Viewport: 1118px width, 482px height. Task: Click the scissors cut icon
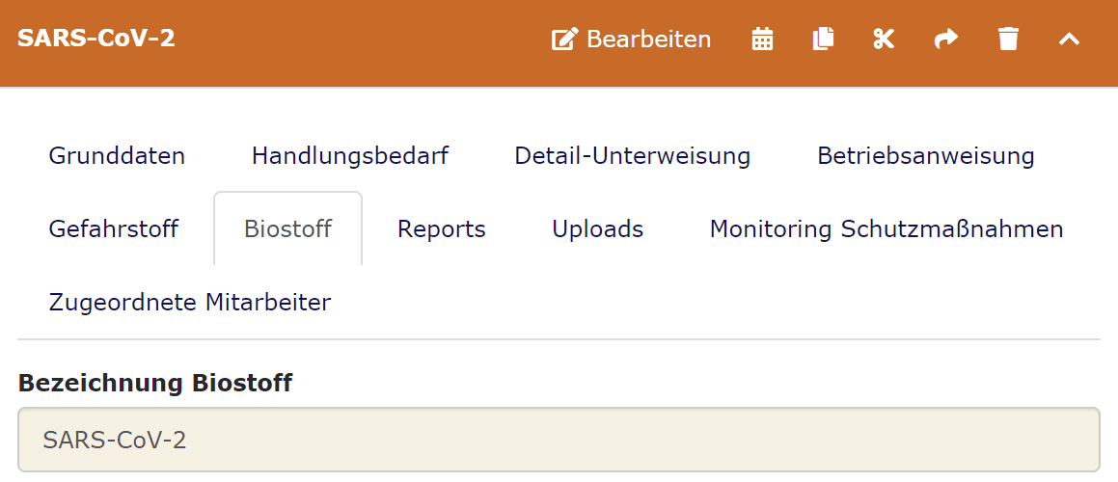(884, 40)
